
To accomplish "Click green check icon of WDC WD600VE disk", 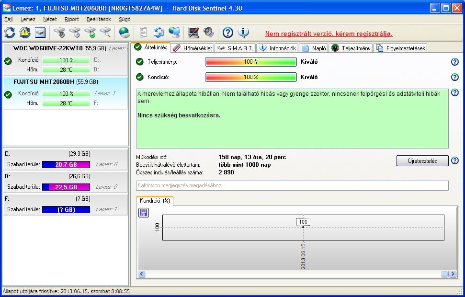I will (8, 61).
